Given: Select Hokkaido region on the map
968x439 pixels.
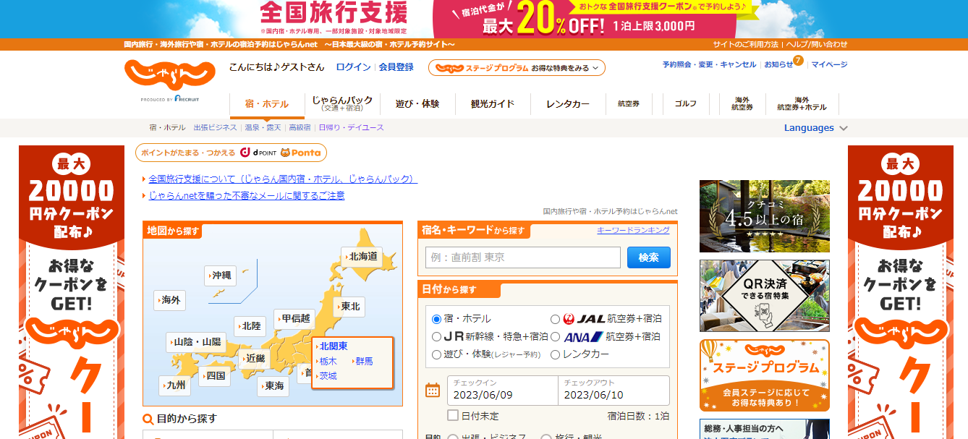Looking at the screenshot, I should pyautogui.click(x=362, y=257).
